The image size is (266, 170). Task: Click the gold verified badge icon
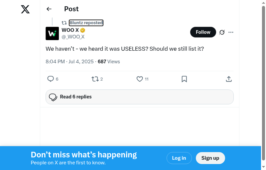tap(83, 30)
